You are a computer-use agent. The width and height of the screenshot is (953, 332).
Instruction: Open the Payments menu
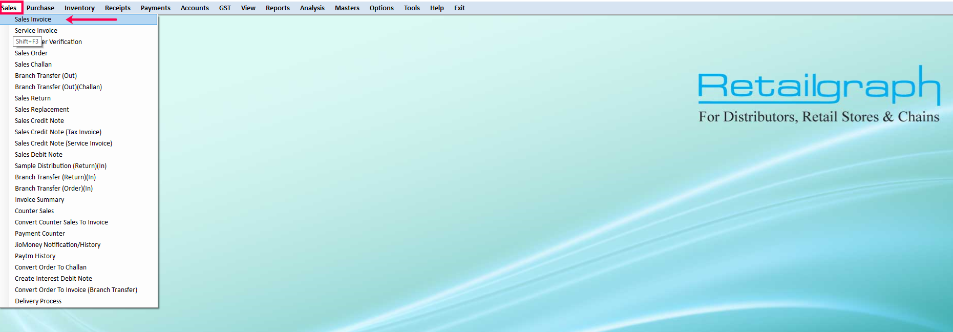[x=156, y=8]
